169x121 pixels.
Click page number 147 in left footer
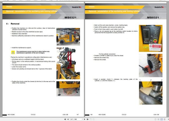[78, 115]
